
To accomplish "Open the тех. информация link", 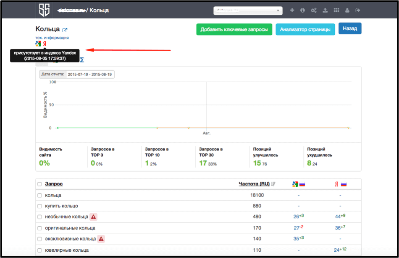I will click(x=52, y=38).
